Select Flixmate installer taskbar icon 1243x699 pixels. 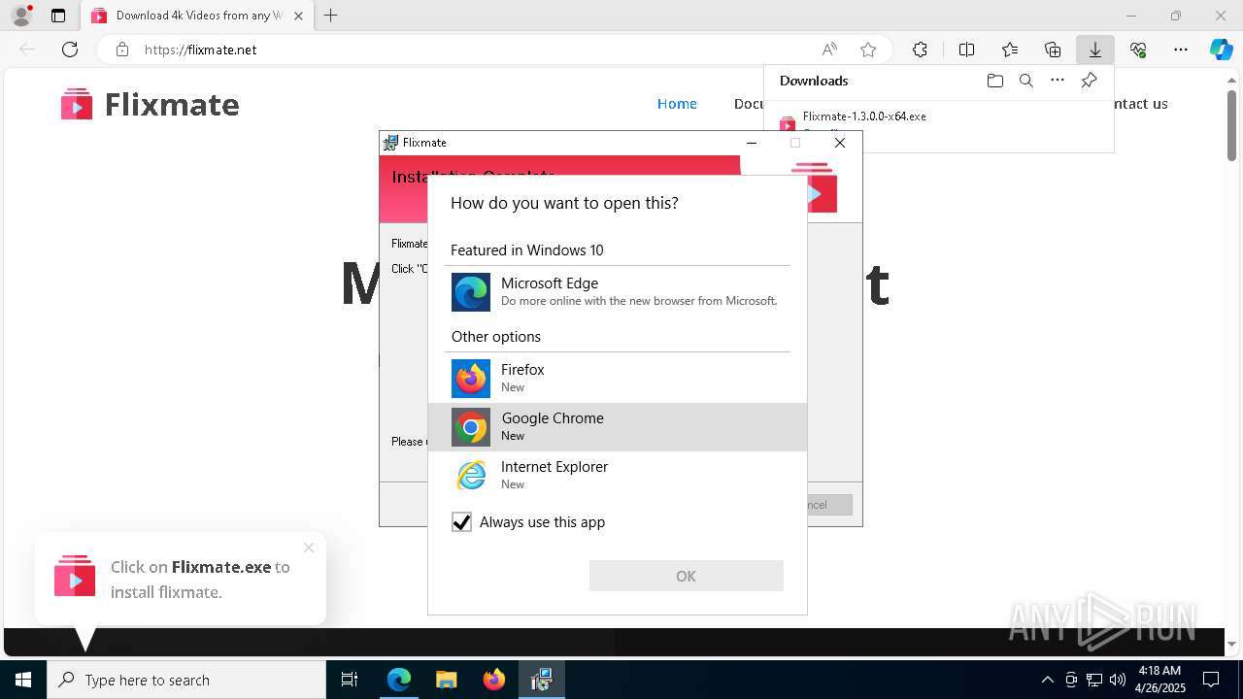click(541, 680)
